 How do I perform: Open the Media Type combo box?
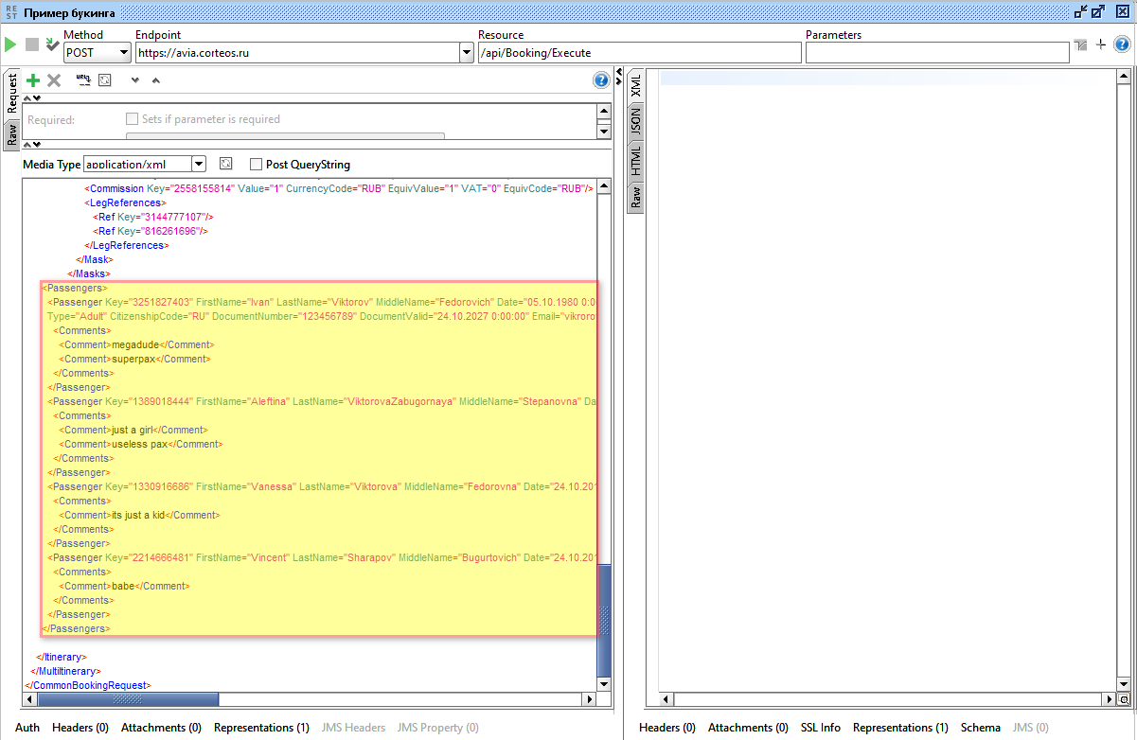coord(198,164)
